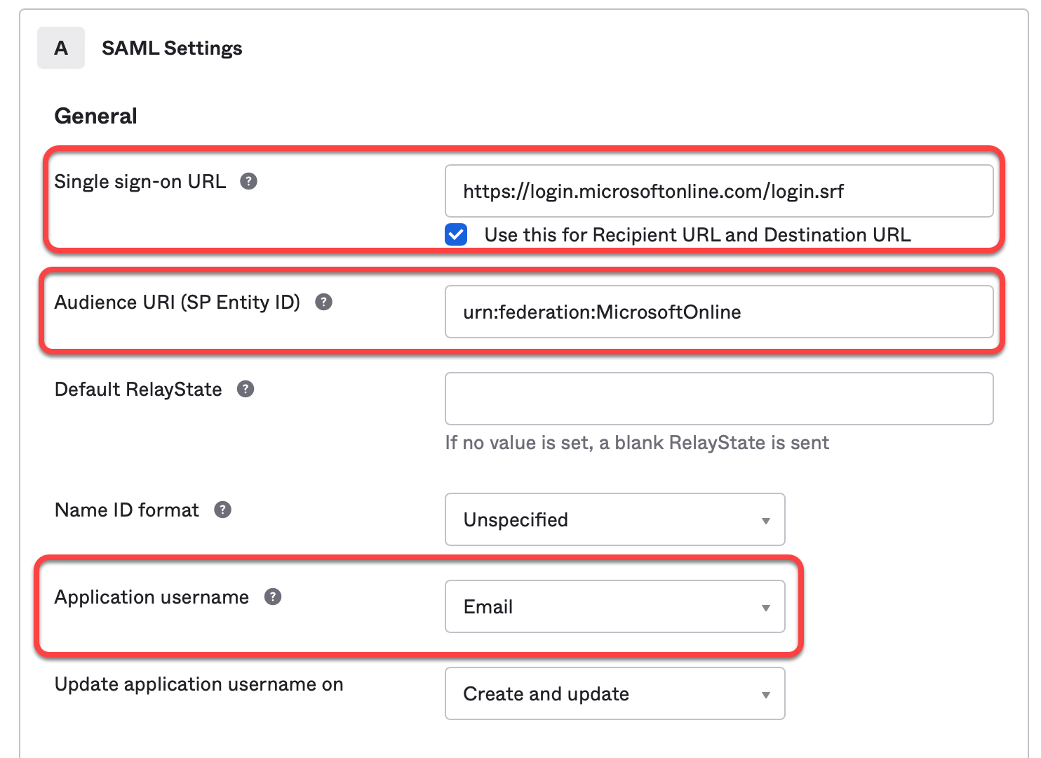Click the 'Name ID format' label
1041x758 pixels.
127,510
